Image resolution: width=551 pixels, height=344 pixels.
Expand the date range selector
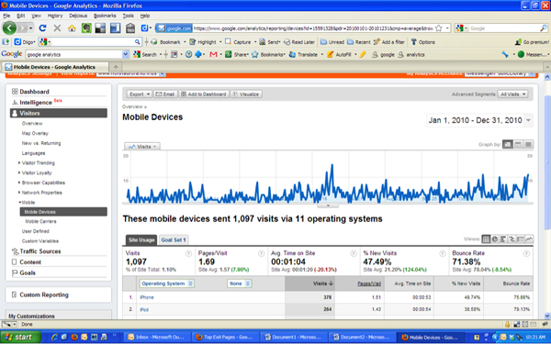point(528,120)
